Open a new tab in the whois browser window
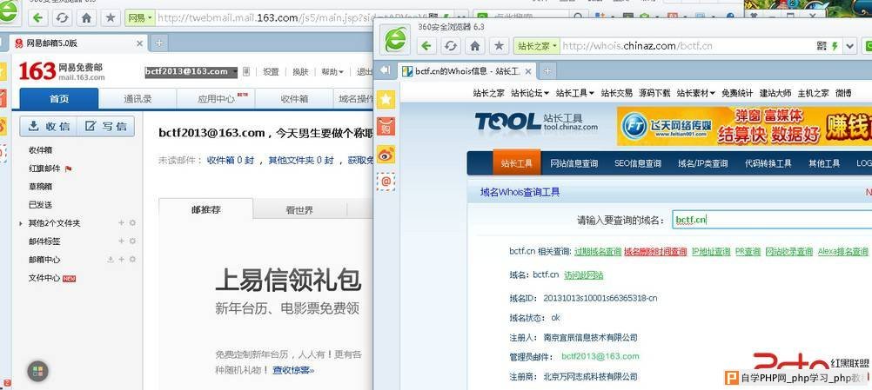872x390 pixels. (x=547, y=71)
